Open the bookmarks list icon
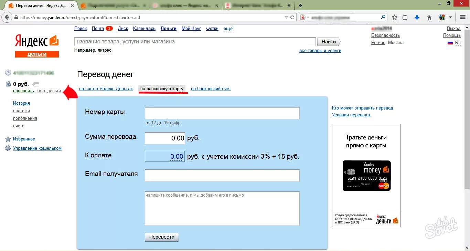Screen dimensions: 470x251 coord(405,17)
